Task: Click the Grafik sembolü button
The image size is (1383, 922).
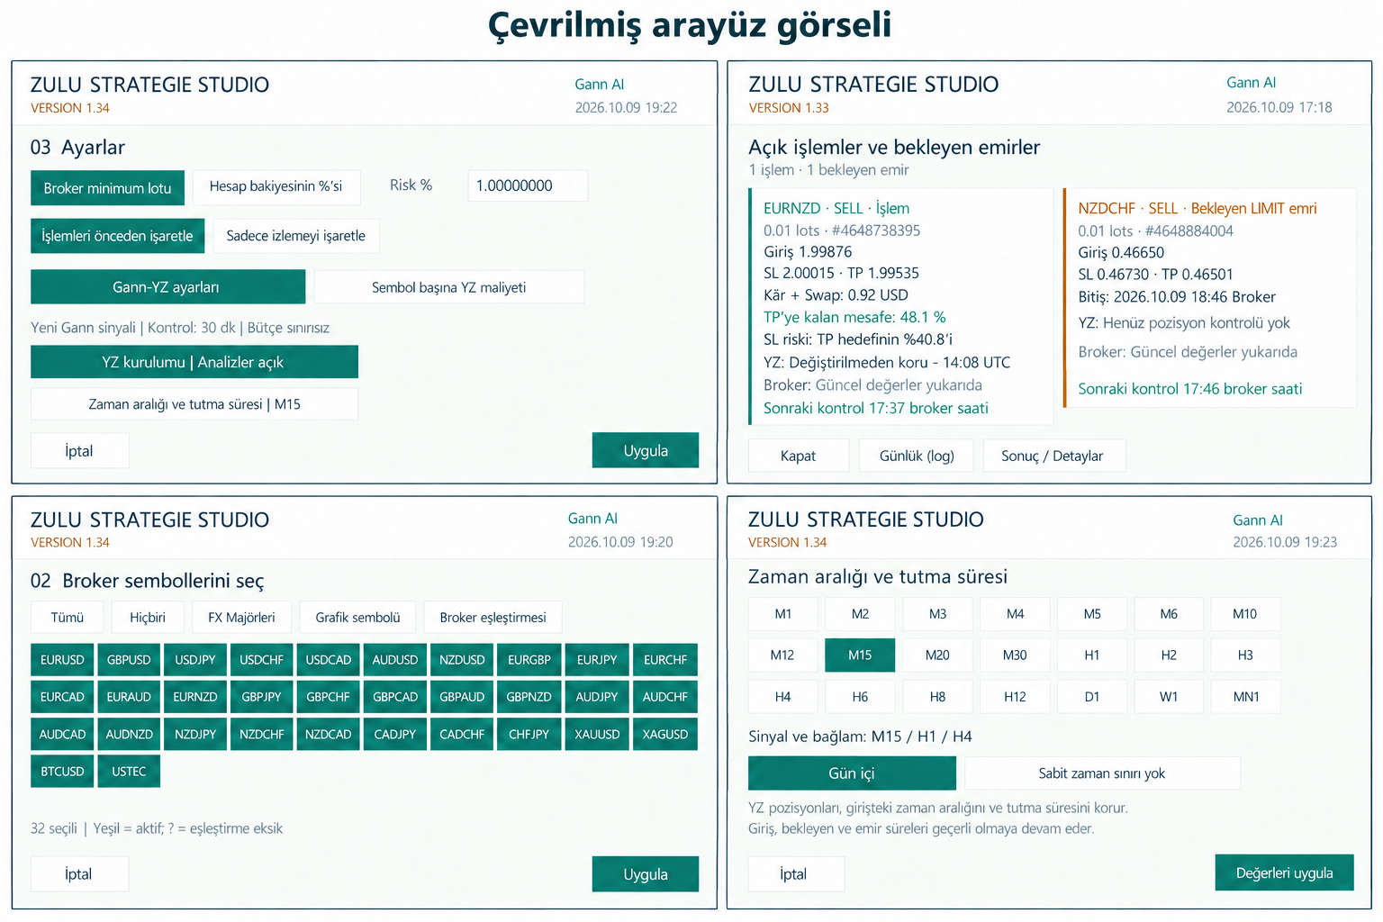Action: click(x=357, y=618)
